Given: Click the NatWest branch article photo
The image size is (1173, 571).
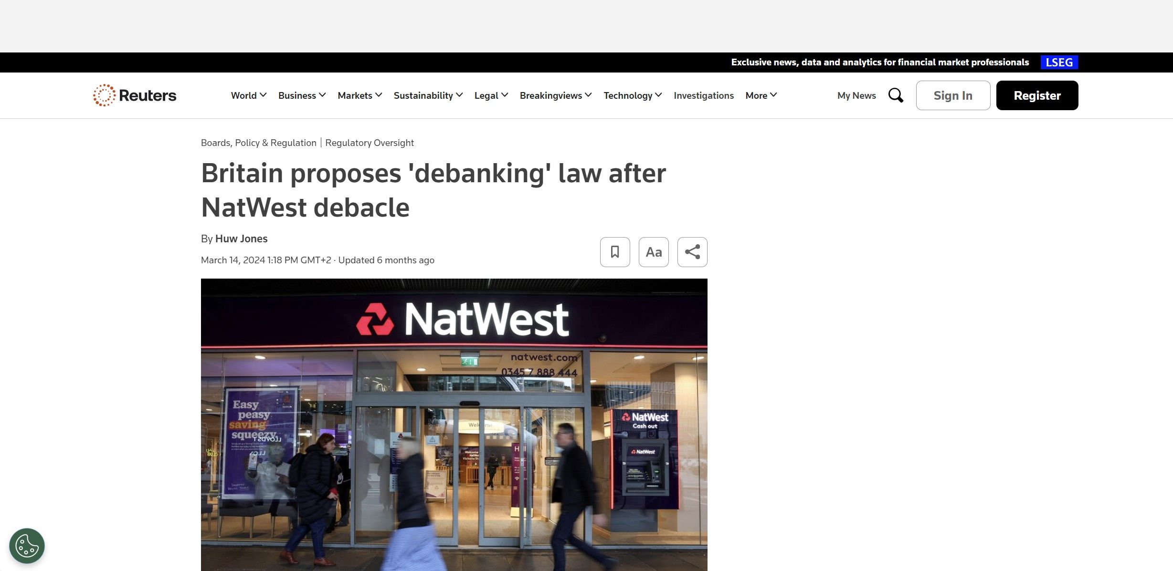Looking at the screenshot, I should coord(454,425).
